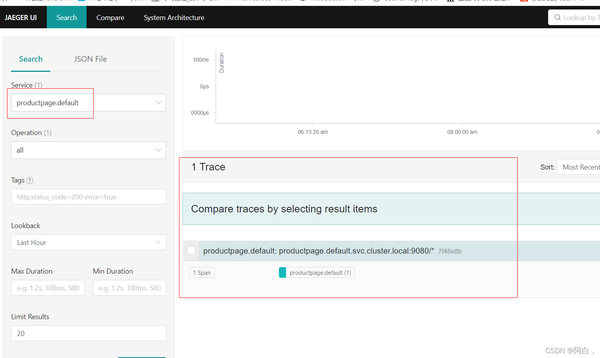Open the Tags help question mark icon
Image resolution: width=600 pixels, height=358 pixels.
[30, 181]
